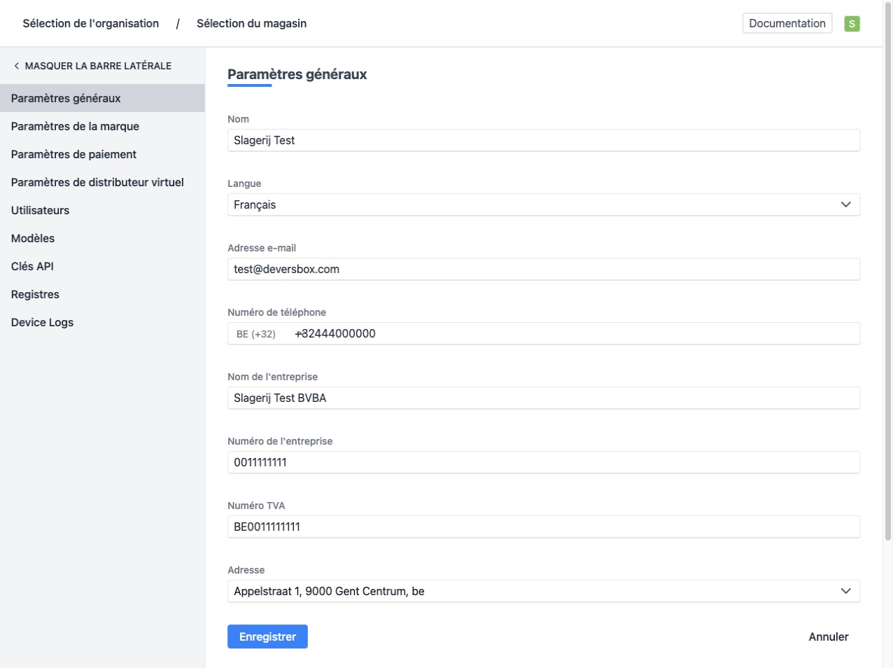Open Device Logs
The height and width of the screenshot is (668, 893).
(42, 322)
